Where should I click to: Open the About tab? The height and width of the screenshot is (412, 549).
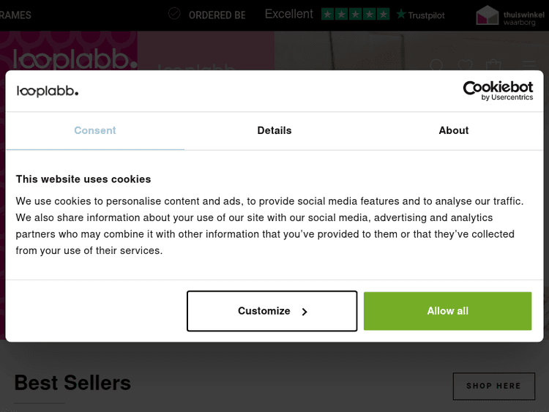point(454,130)
